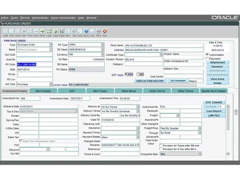Click the Print toolbar icon
This screenshot has width=240, height=180.
tap(98, 31)
